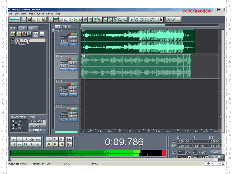Open the Edit menu
The image size is (233, 174).
click(17, 14)
